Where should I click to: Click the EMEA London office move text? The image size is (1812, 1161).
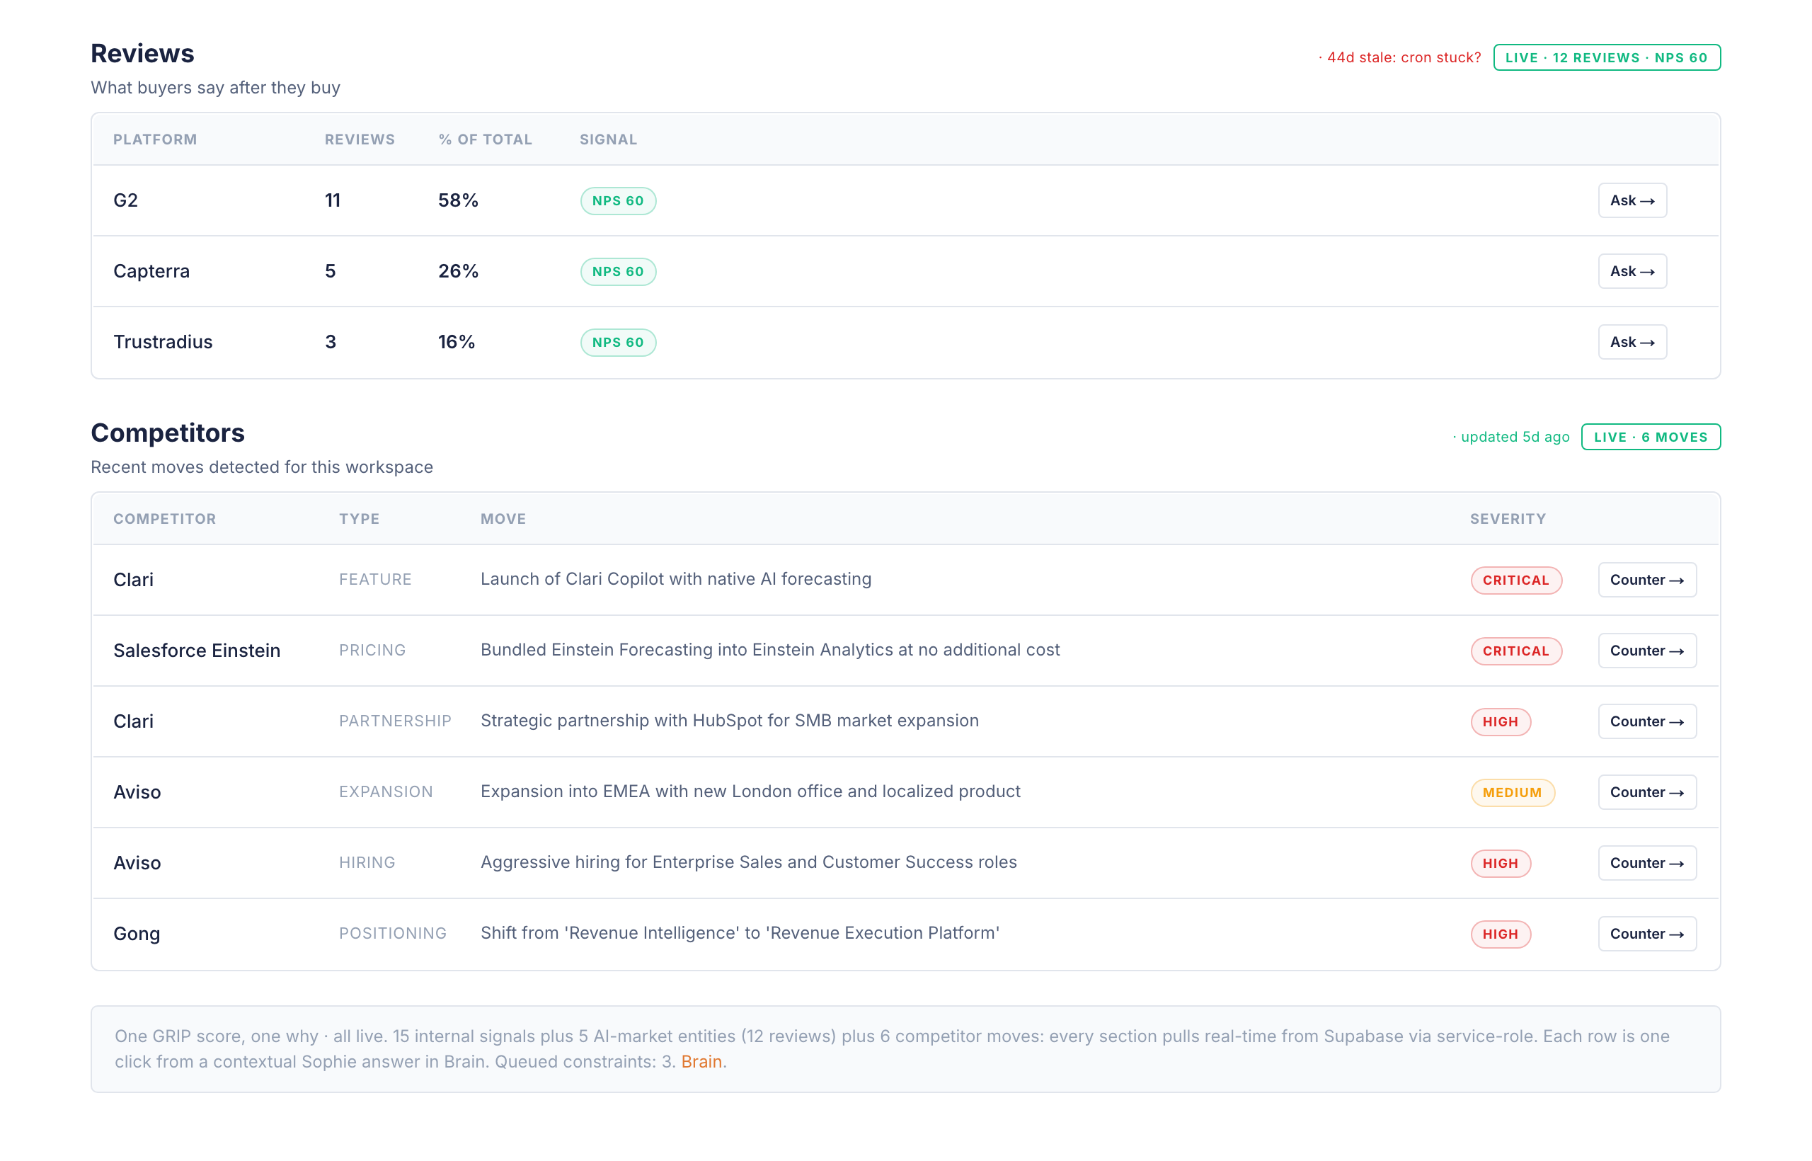[x=750, y=791]
